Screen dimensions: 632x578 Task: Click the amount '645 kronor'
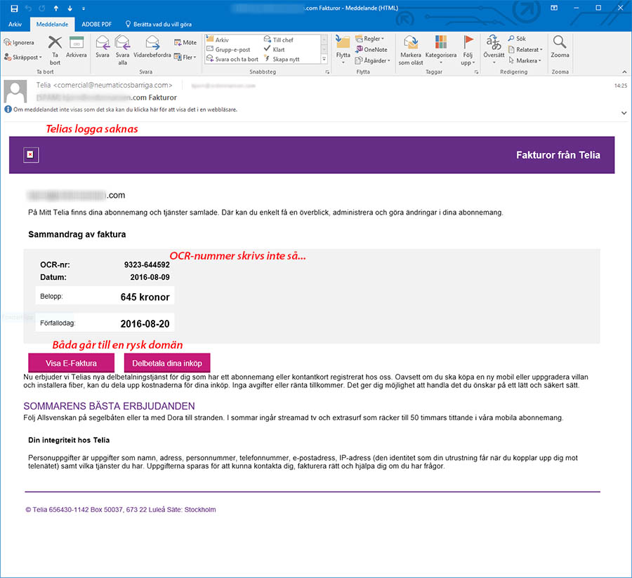[x=145, y=297]
